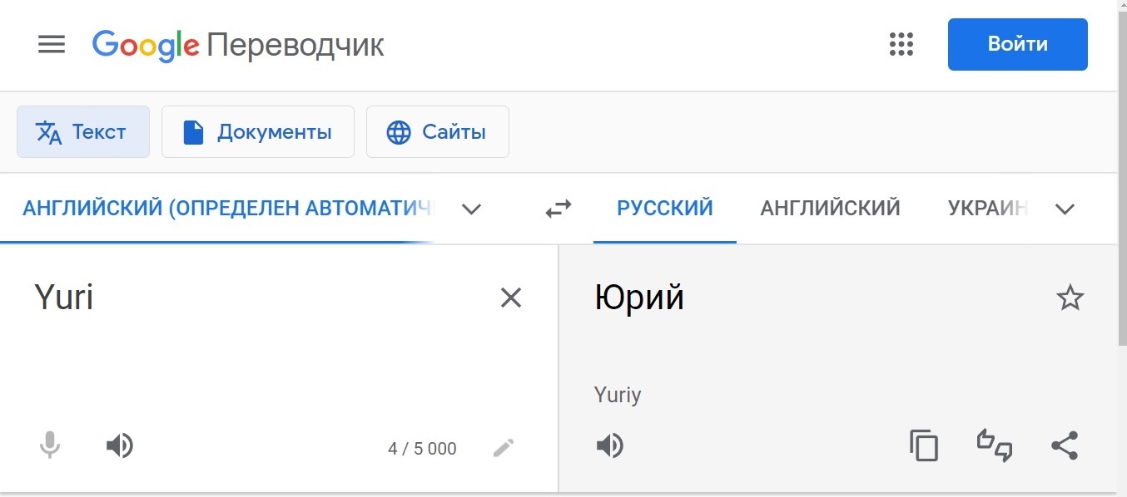Click the swap languages arrows
The height and width of the screenshot is (497, 1127).
[x=559, y=209]
